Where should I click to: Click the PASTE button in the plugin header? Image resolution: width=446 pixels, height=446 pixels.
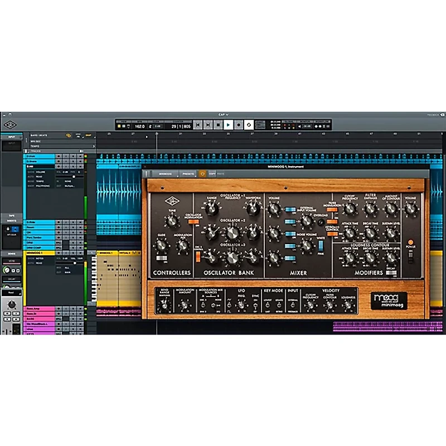point(221,173)
